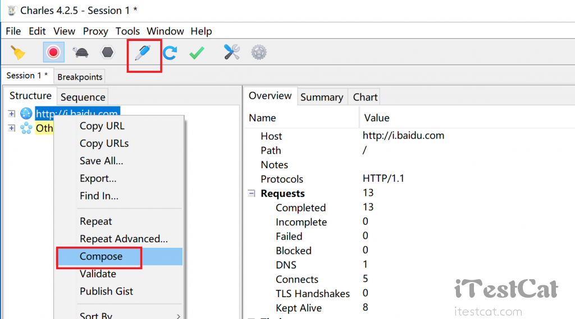Screen dimensions: 575x319
Task: Expand the Other Hosts tree node
Action: pyautogui.click(x=12, y=128)
